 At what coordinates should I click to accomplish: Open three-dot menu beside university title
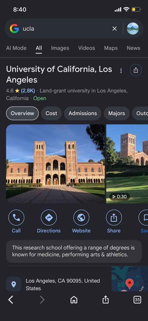click(x=121, y=71)
